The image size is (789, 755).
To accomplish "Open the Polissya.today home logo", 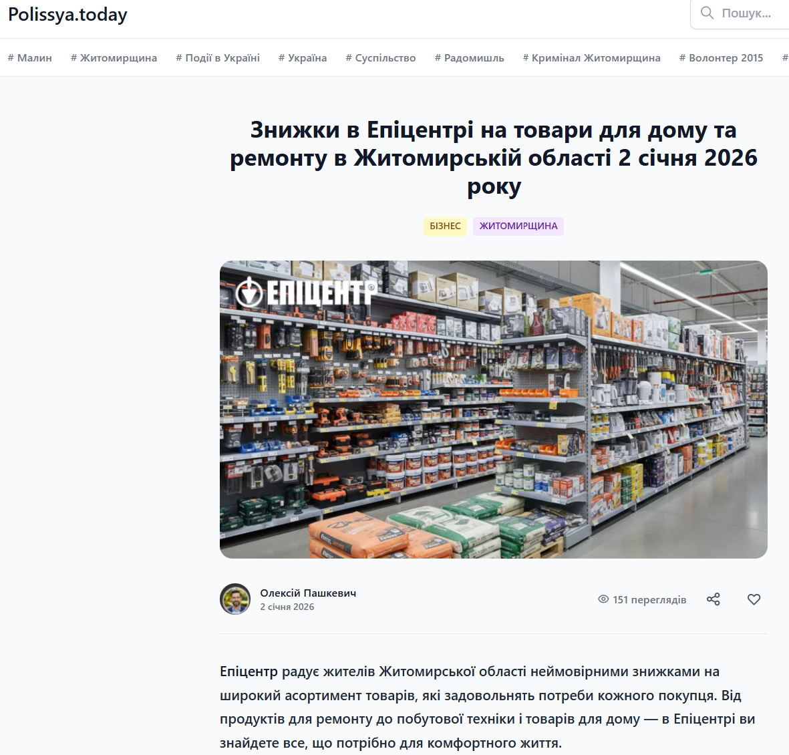I will tap(67, 15).
